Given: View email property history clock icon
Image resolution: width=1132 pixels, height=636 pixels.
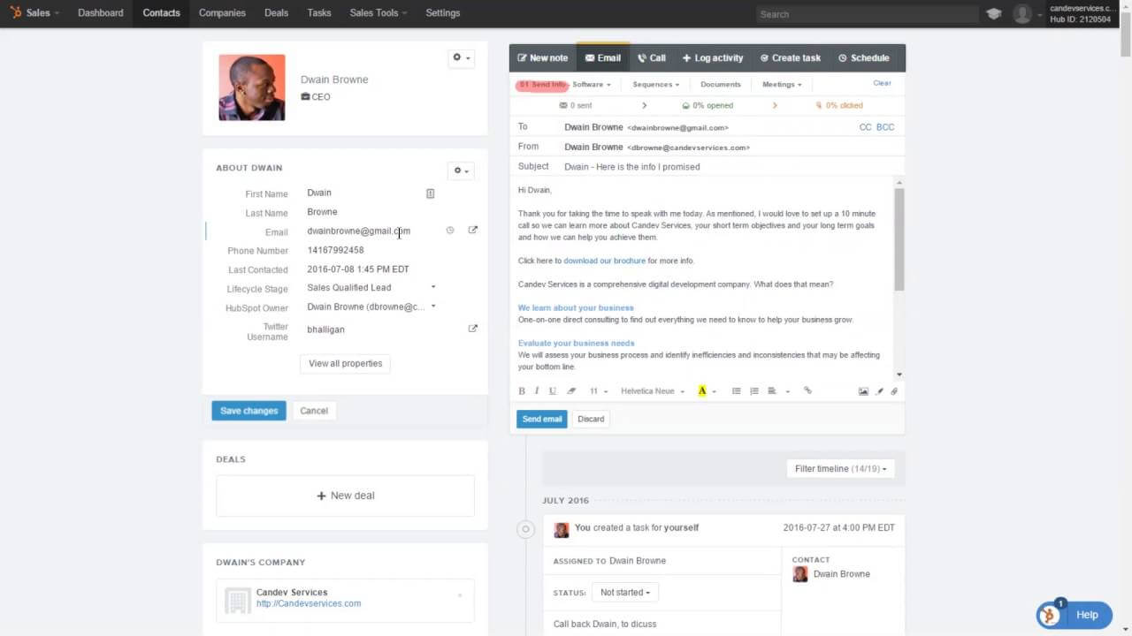Looking at the screenshot, I should (x=450, y=231).
